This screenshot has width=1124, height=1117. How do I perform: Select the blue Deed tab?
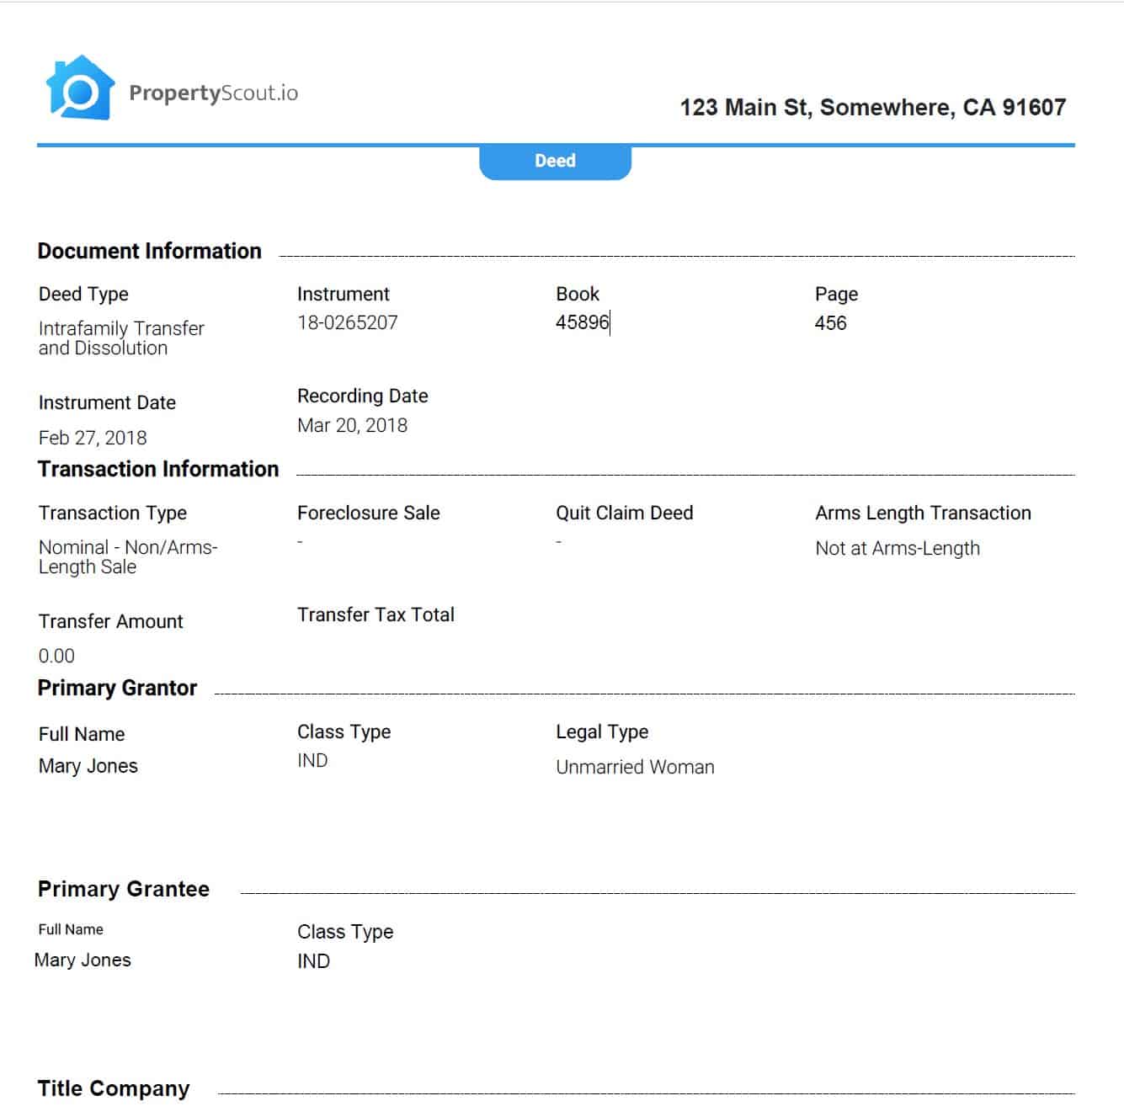[555, 161]
